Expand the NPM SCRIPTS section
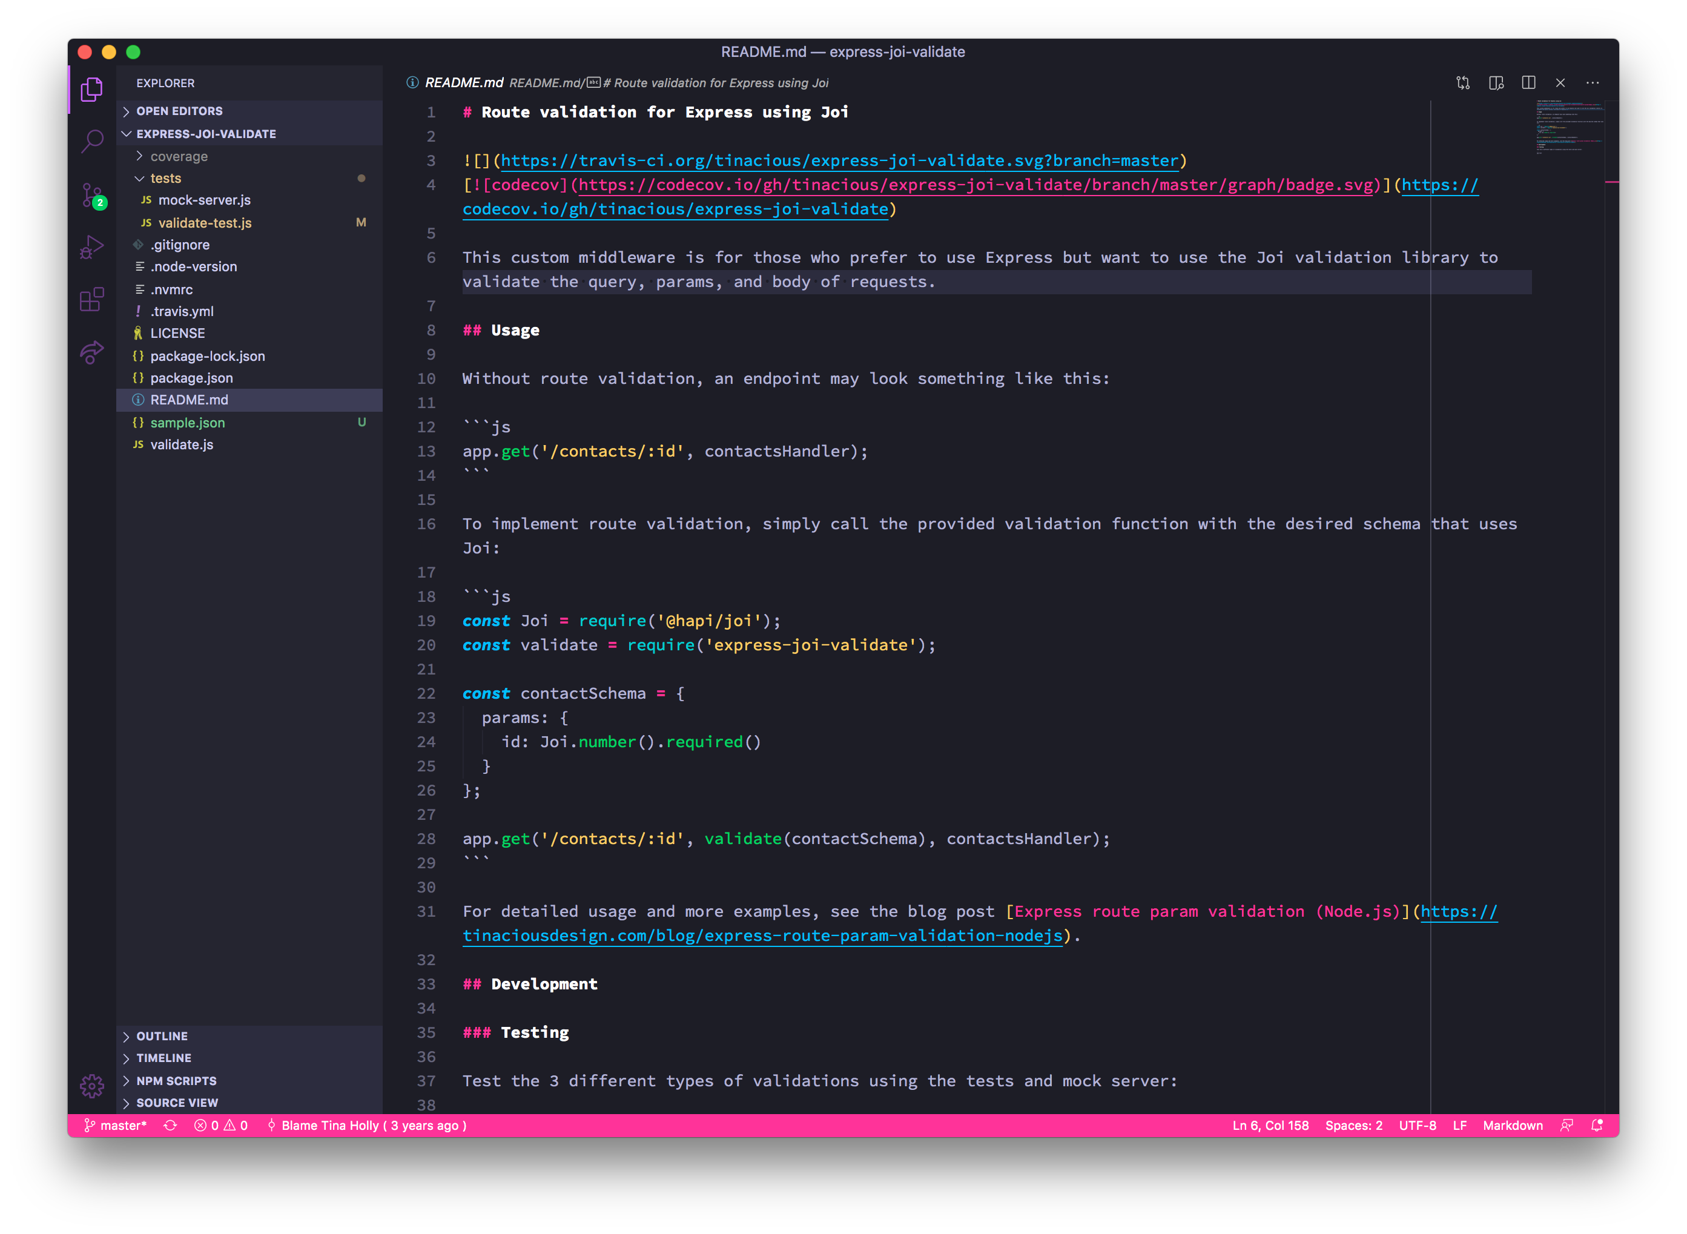Image resolution: width=1687 pixels, height=1234 pixels. 176,1081
